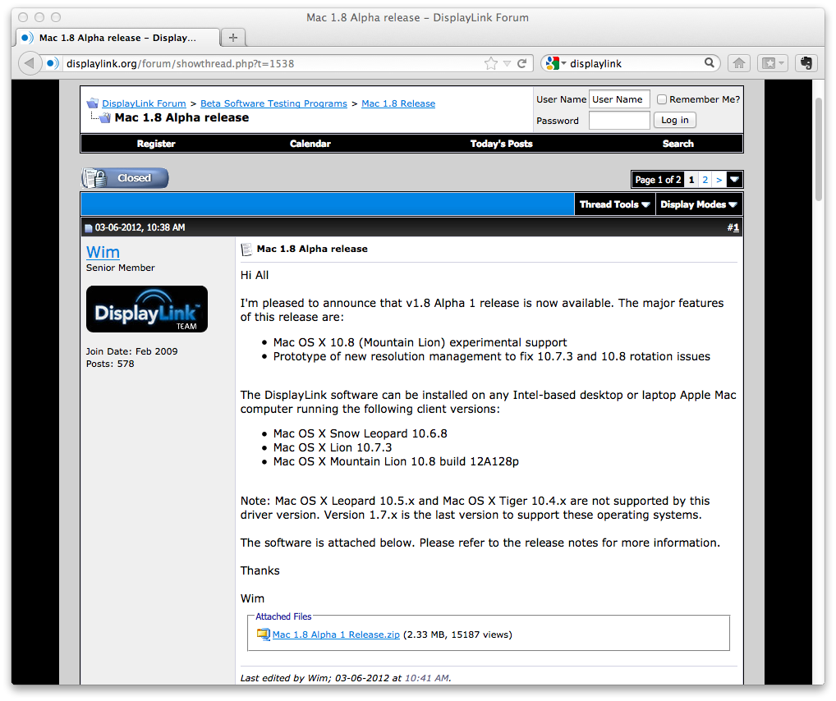Select the Mac 1.8 Alpha release browser tab

[x=117, y=37]
